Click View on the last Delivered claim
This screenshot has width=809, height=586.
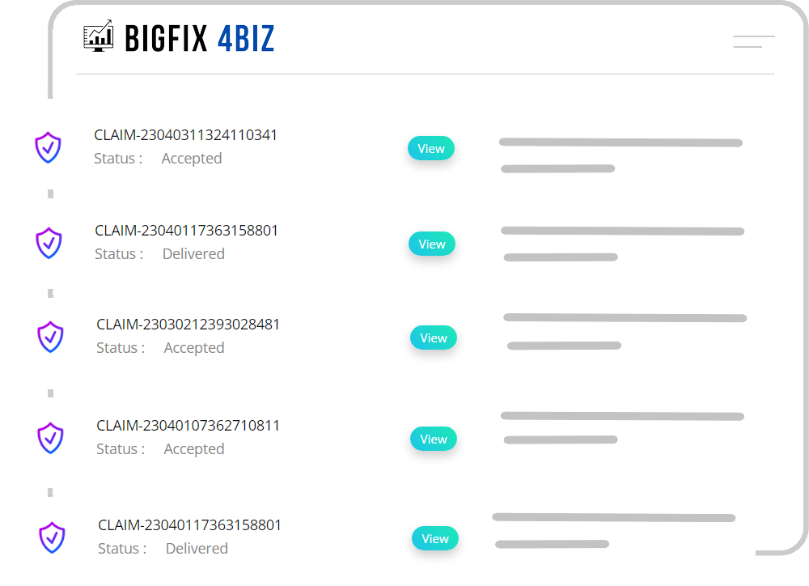point(435,538)
